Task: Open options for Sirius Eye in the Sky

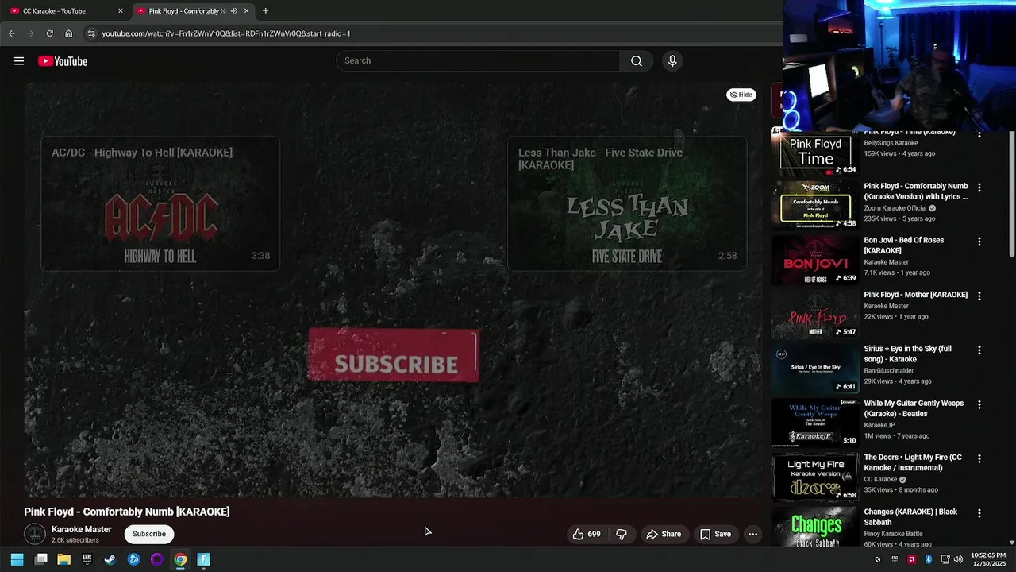Action: click(979, 350)
